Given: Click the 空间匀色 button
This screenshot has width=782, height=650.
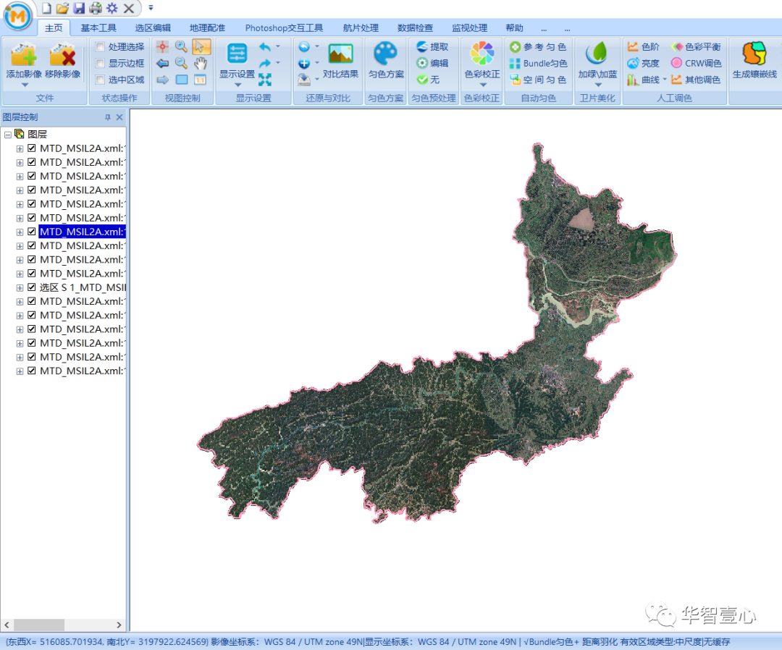Looking at the screenshot, I should tap(538, 80).
